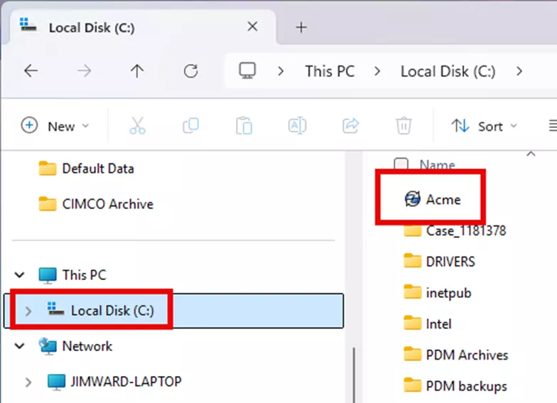The image size is (557, 403).
Task: Expand Local Disk (C:) tree node
Action: [28, 311]
